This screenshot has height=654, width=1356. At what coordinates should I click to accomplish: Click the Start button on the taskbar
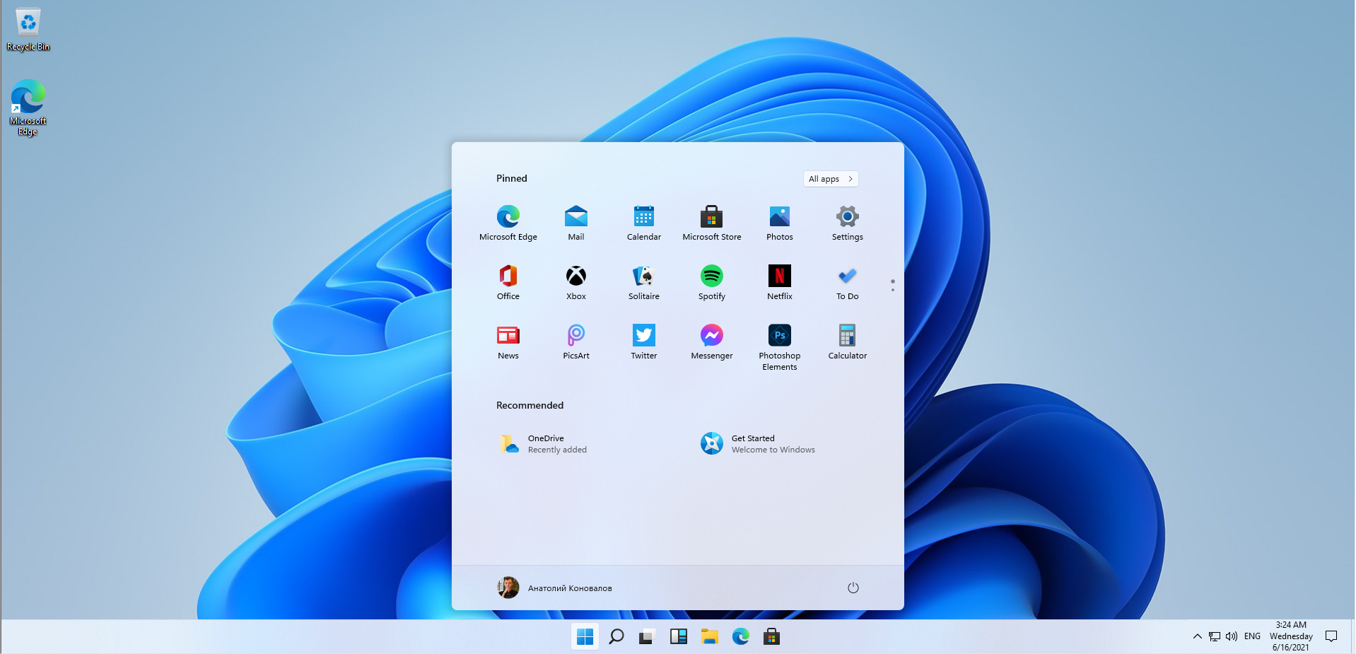click(585, 637)
